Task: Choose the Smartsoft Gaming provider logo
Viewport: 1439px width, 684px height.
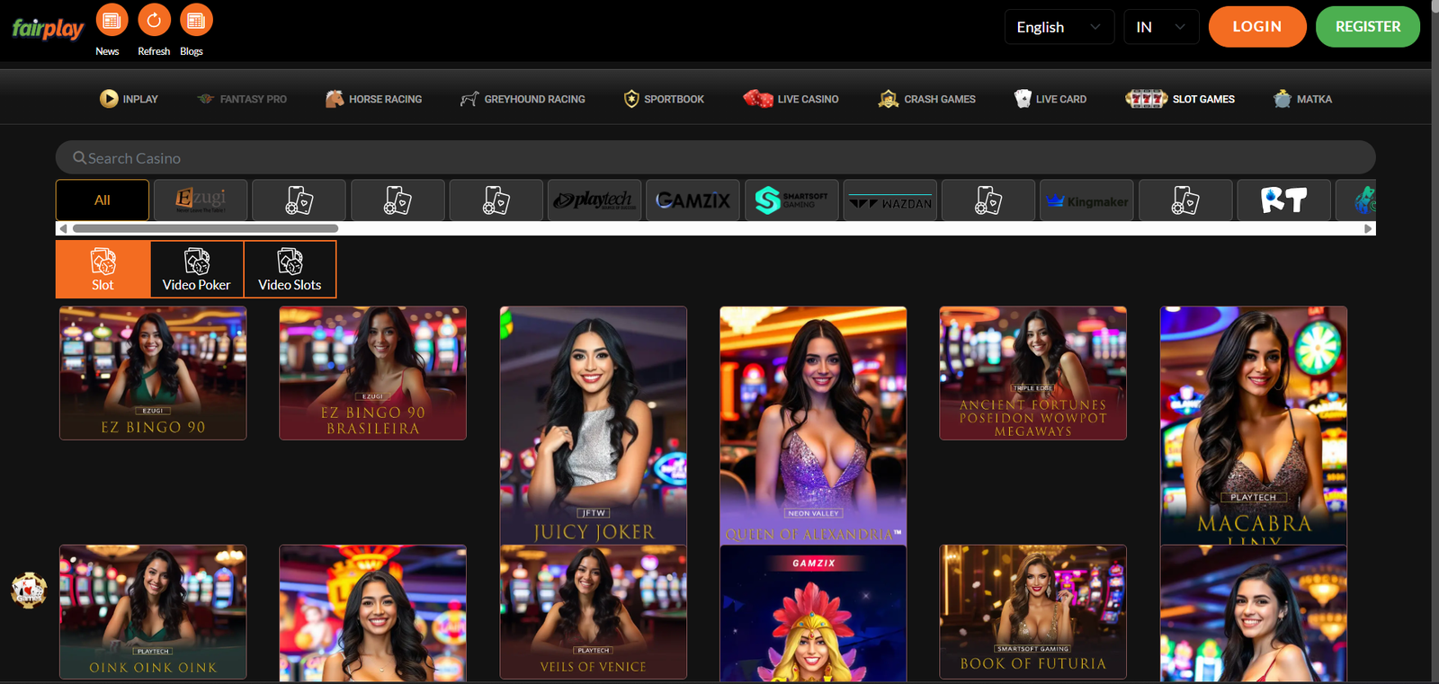Action: pyautogui.click(x=791, y=200)
